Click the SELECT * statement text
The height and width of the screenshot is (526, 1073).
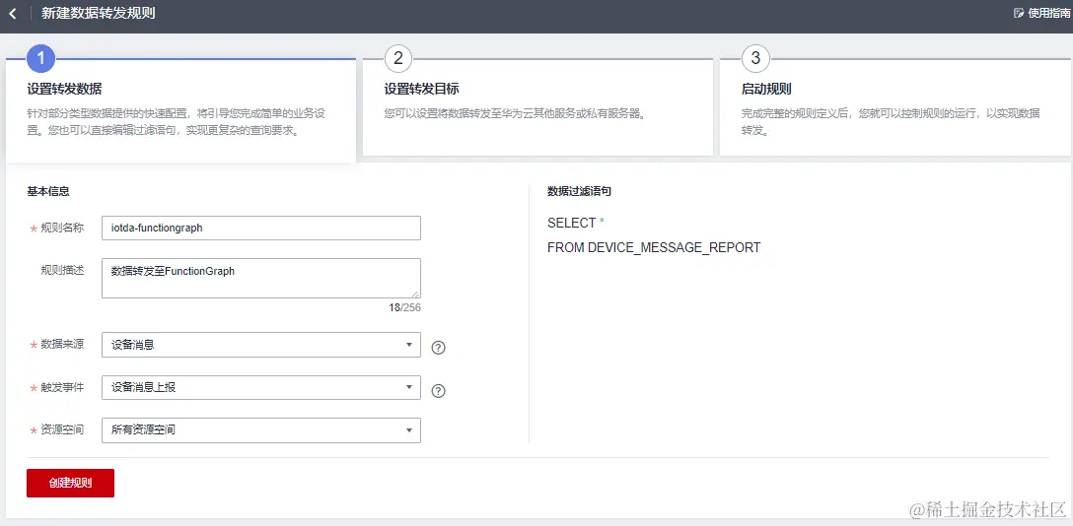click(x=576, y=224)
